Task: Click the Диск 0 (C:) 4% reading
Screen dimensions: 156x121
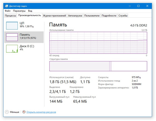Action: point(22,49)
